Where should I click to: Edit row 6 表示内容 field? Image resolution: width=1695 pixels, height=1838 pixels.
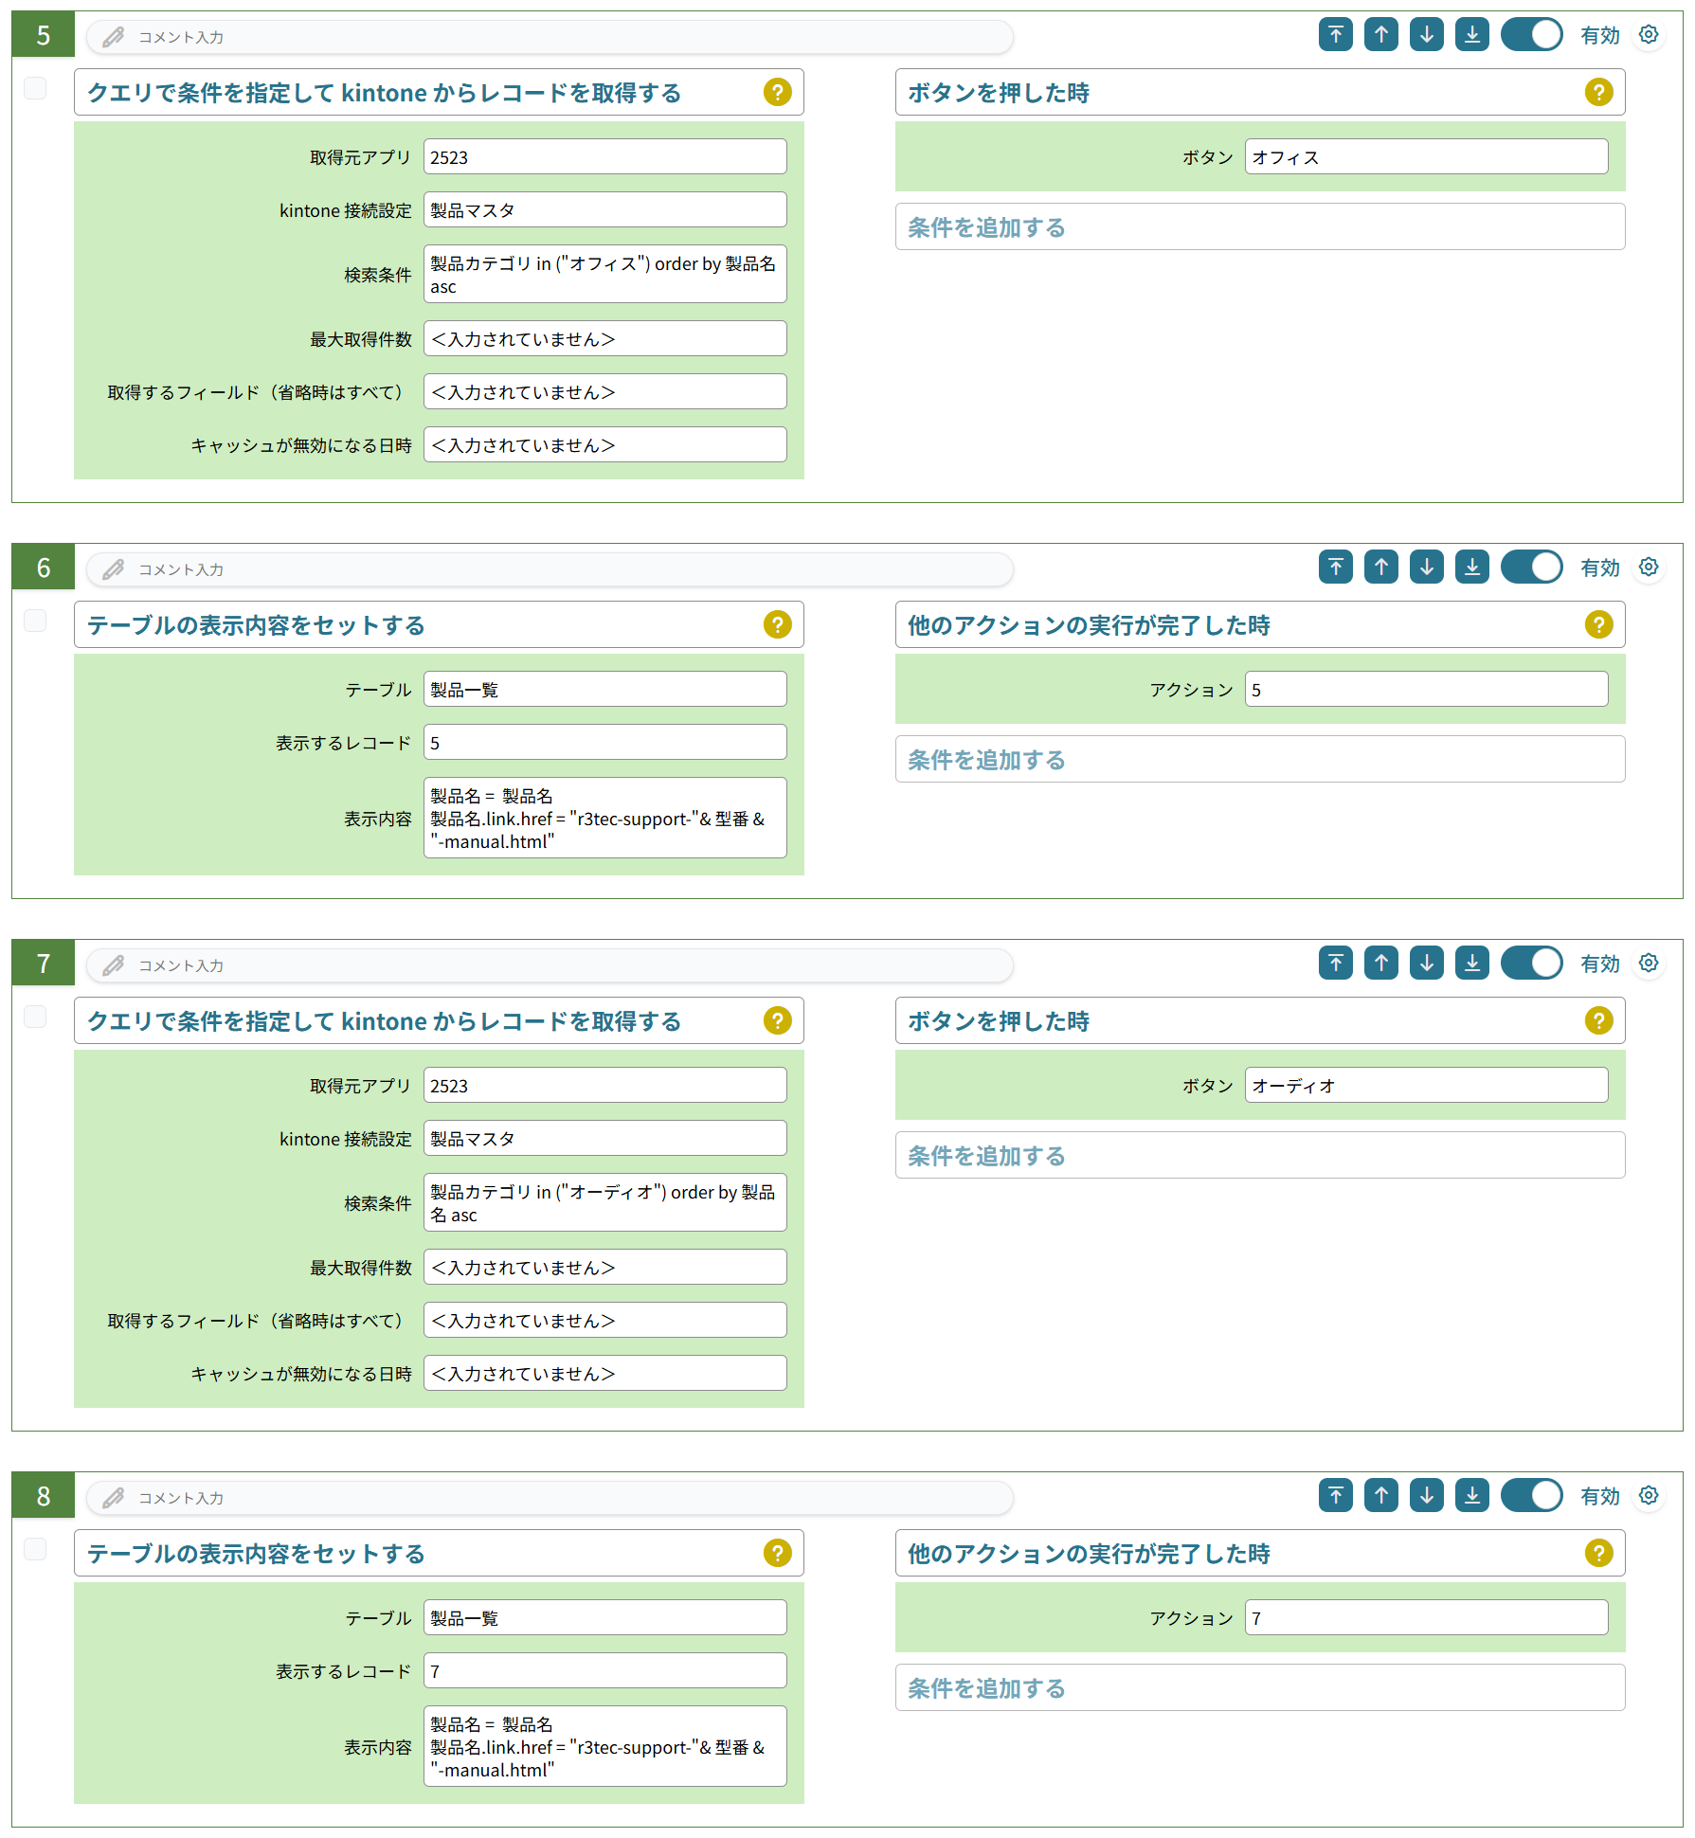pos(604,818)
